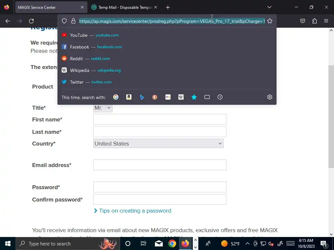The height and width of the screenshot is (250, 334).
Task: Search with Wikipedia engine icon
Action: click(x=181, y=97)
